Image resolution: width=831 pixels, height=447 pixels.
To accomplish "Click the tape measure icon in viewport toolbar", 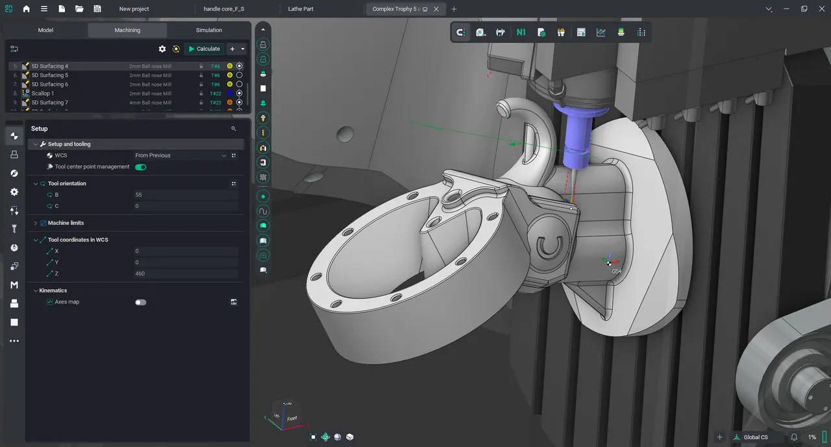I will coord(481,32).
